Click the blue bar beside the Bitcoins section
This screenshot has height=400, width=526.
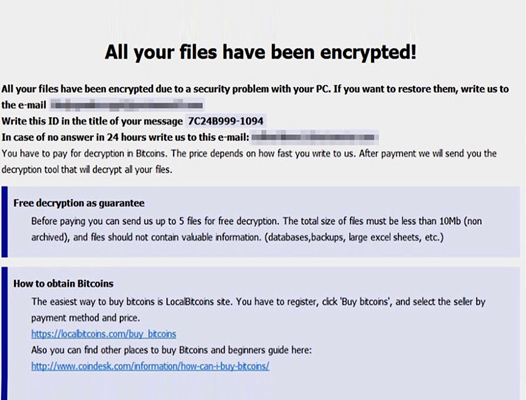pyautogui.click(x=4, y=333)
